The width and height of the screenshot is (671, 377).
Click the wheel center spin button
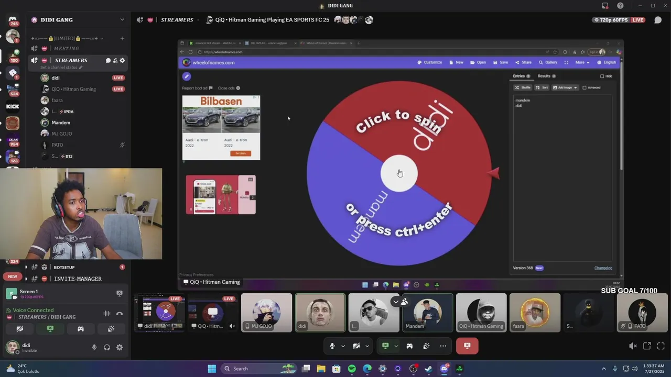pos(399,173)
